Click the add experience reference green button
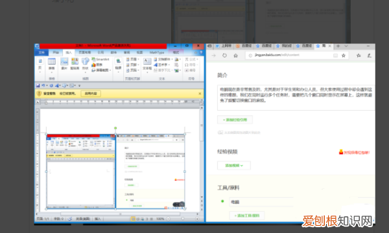Screen dimensions: 389x233 [x=235, y=120]
